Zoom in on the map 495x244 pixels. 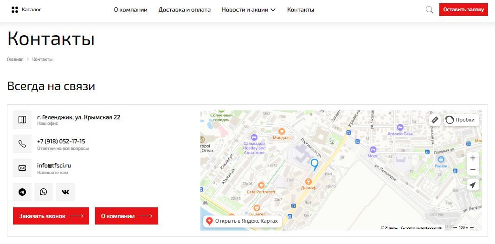(473, 158)
